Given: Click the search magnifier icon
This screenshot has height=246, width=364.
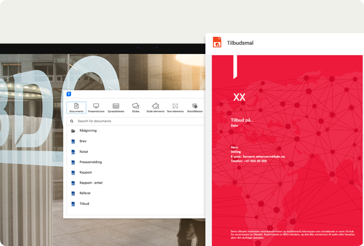Looking at the screenshot, I should coord(72,121).
